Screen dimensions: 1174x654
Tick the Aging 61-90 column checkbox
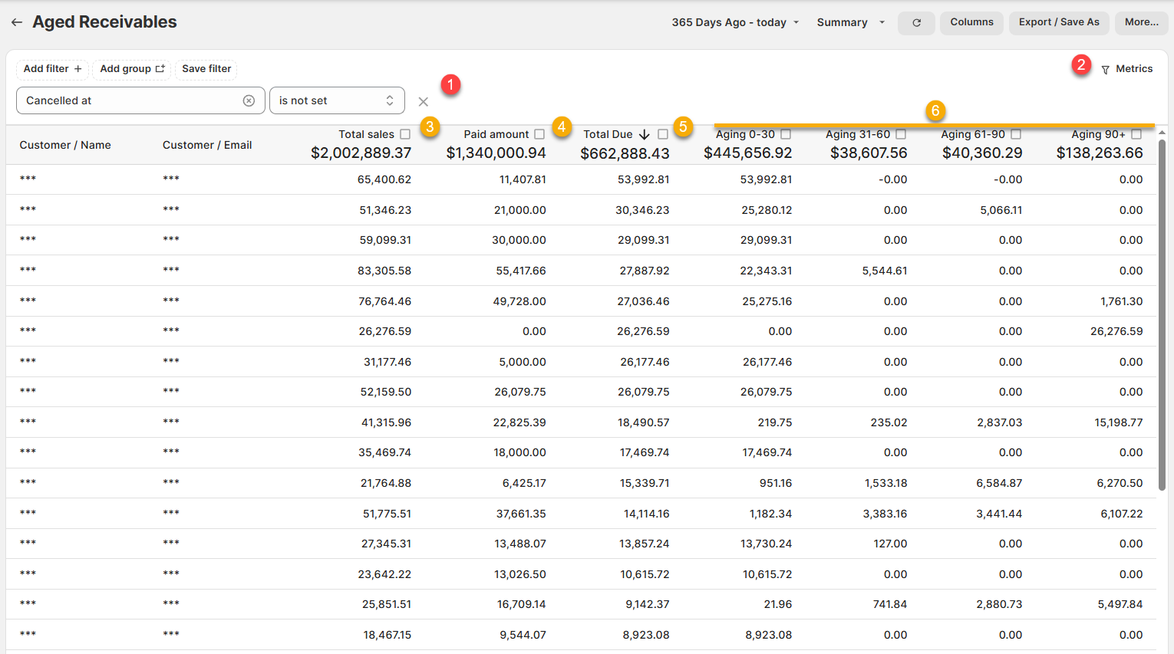(x=1016, y=134)
